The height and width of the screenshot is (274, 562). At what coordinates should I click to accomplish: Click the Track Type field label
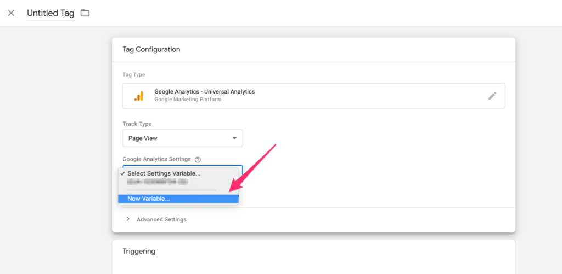pyautogui.click(x=137, y=124)
